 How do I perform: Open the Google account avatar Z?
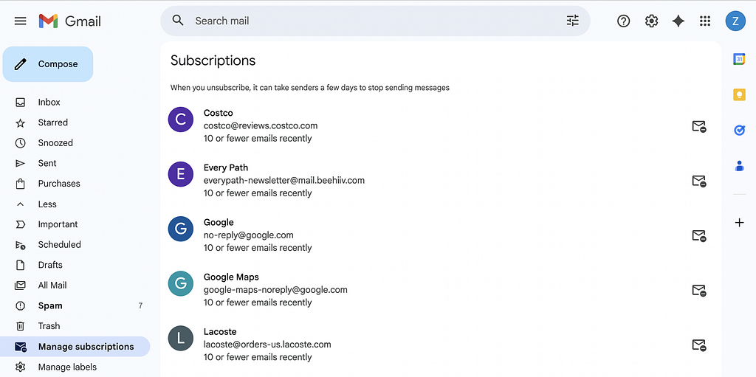pos(735,21)
